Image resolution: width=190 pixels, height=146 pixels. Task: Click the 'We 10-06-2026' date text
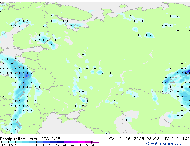click(126, 139)
